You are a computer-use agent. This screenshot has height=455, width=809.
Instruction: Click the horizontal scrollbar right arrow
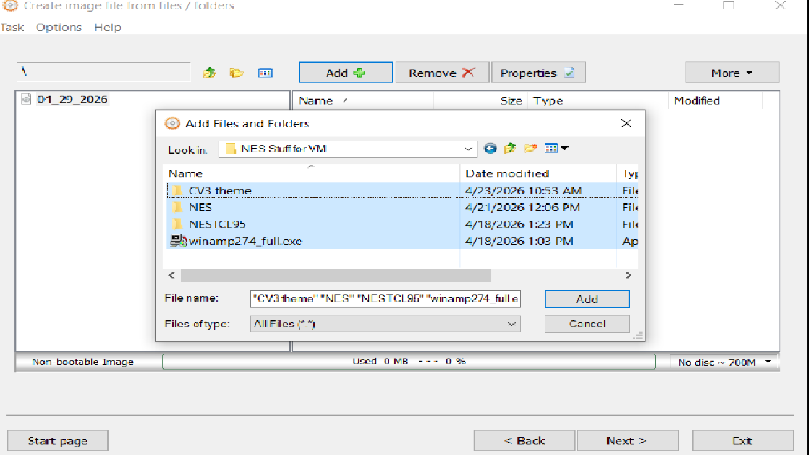628,276
